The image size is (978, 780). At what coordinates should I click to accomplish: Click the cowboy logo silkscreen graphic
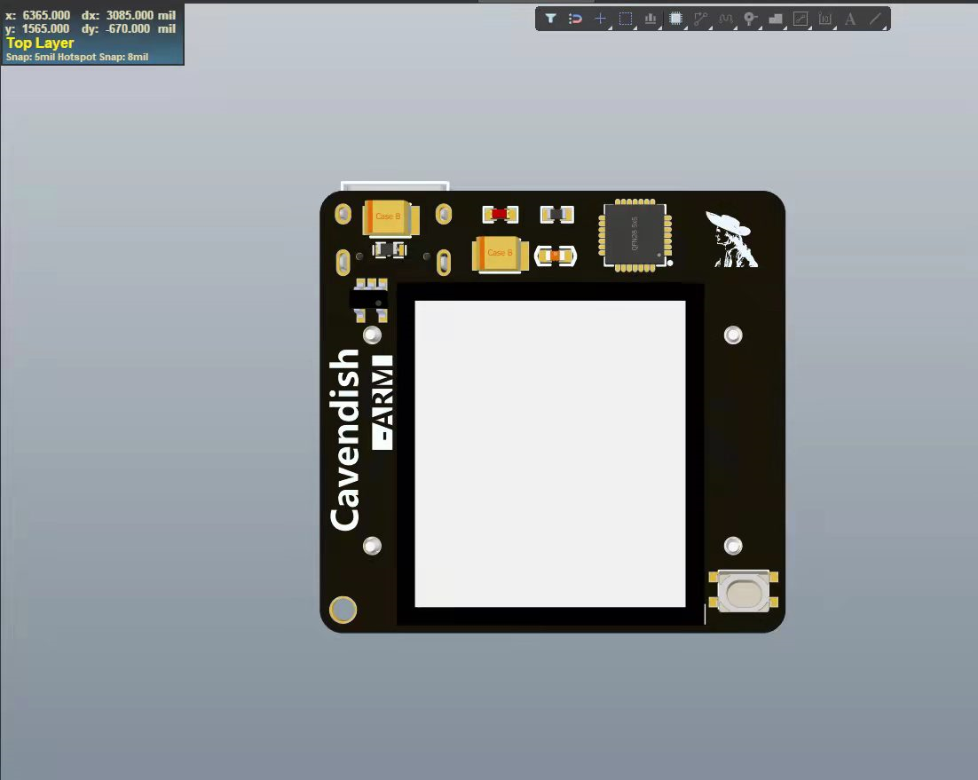(731, 236)
